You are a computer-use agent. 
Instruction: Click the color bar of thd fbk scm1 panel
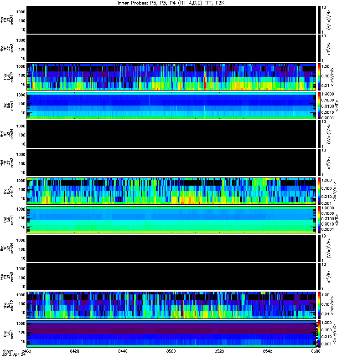pyautogui.click(x=319, y=220)
